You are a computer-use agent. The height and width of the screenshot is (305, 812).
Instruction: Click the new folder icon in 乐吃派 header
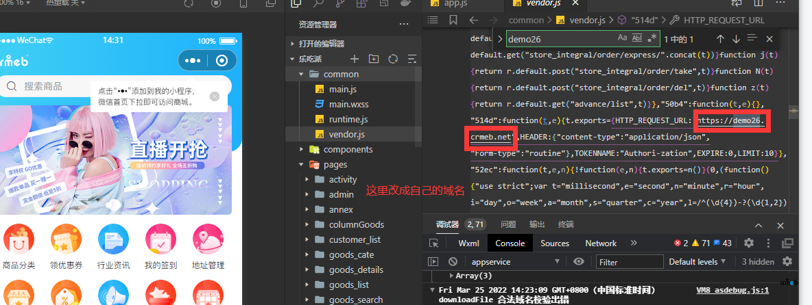(373, 59)
